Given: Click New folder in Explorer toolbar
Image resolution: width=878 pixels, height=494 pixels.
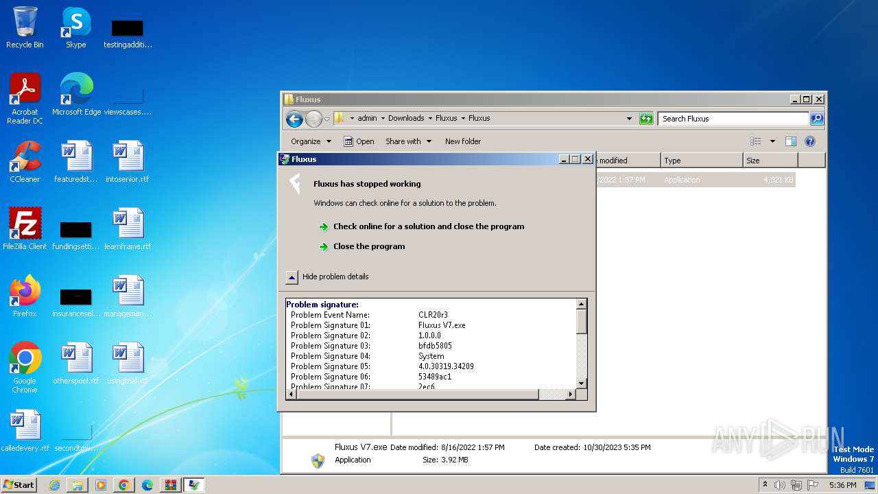Looking at the screenshot, I should pyautogui.click(x=463, y=141).
